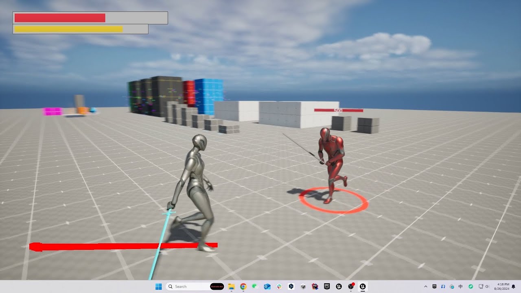Click Epic Games icon in system tray

[x=434, y=286]
